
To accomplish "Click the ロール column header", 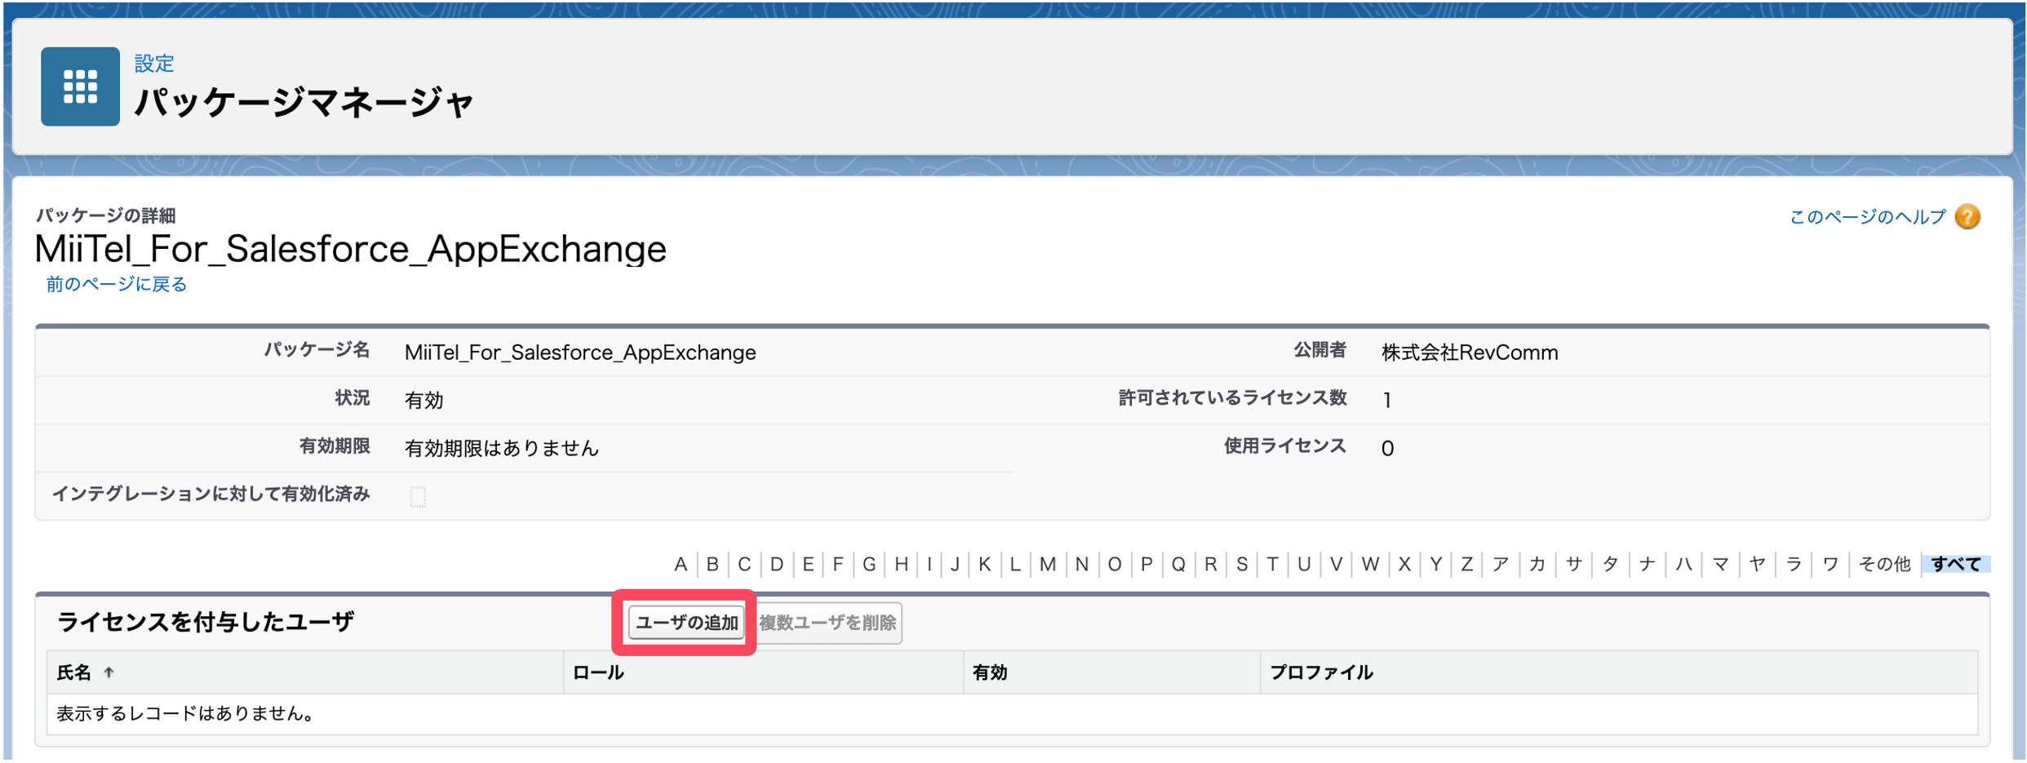I will [598, 672].
